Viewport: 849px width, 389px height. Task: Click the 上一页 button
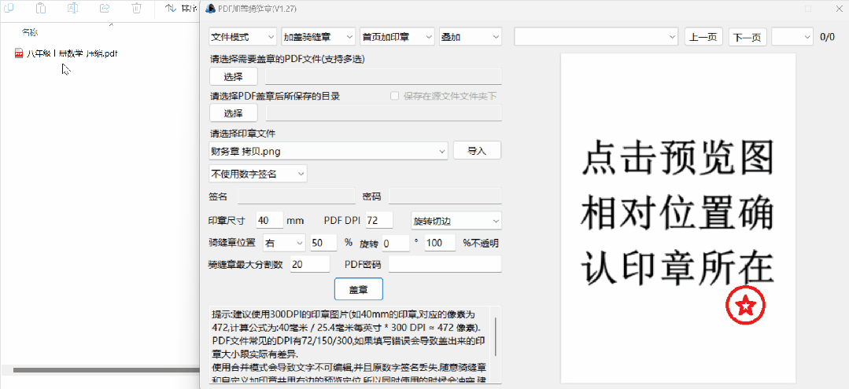coord(703,37)
